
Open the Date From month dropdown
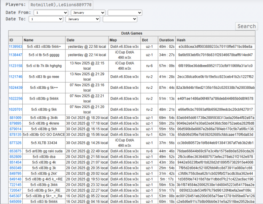pos(88,13)
